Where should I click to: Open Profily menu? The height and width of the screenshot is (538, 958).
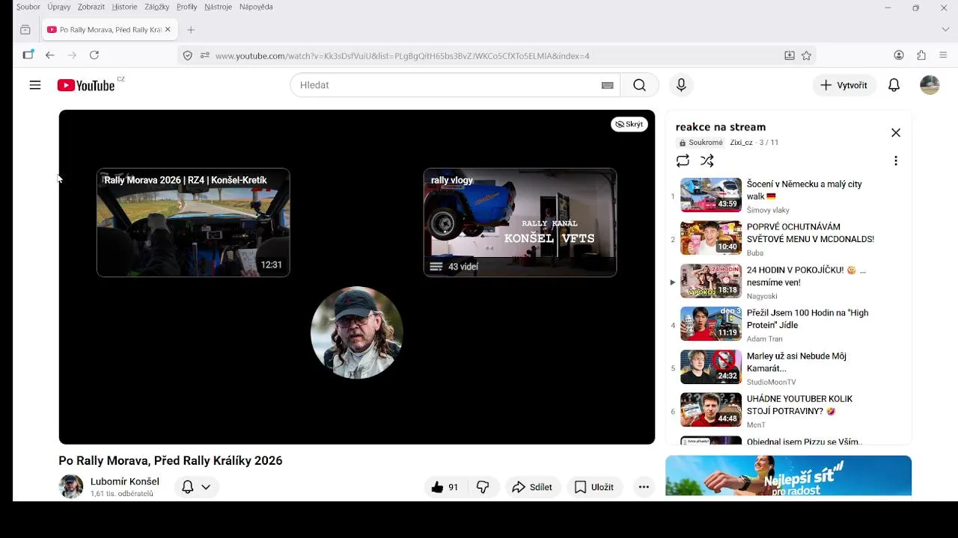[187, 7]
